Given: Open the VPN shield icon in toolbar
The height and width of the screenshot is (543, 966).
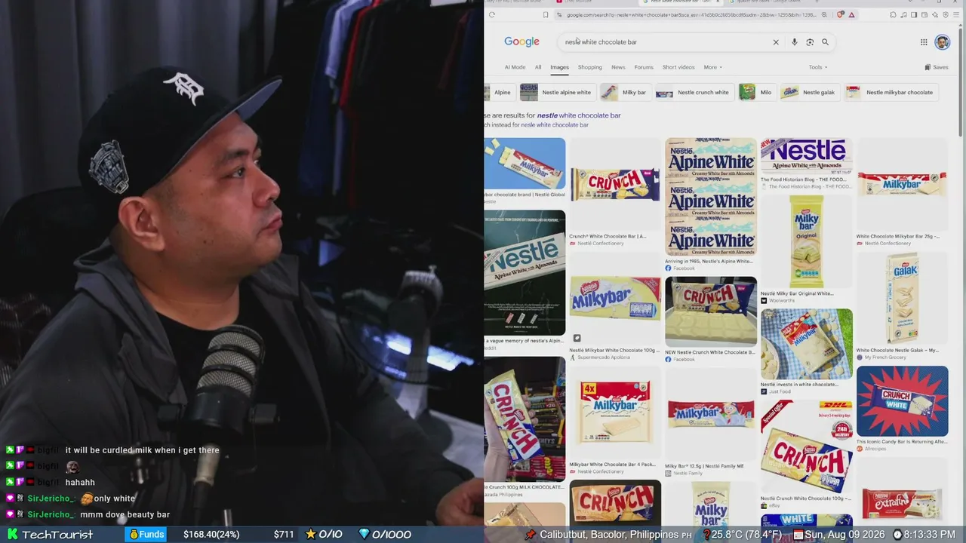Looking at the screenshot, I should (946, 14).
